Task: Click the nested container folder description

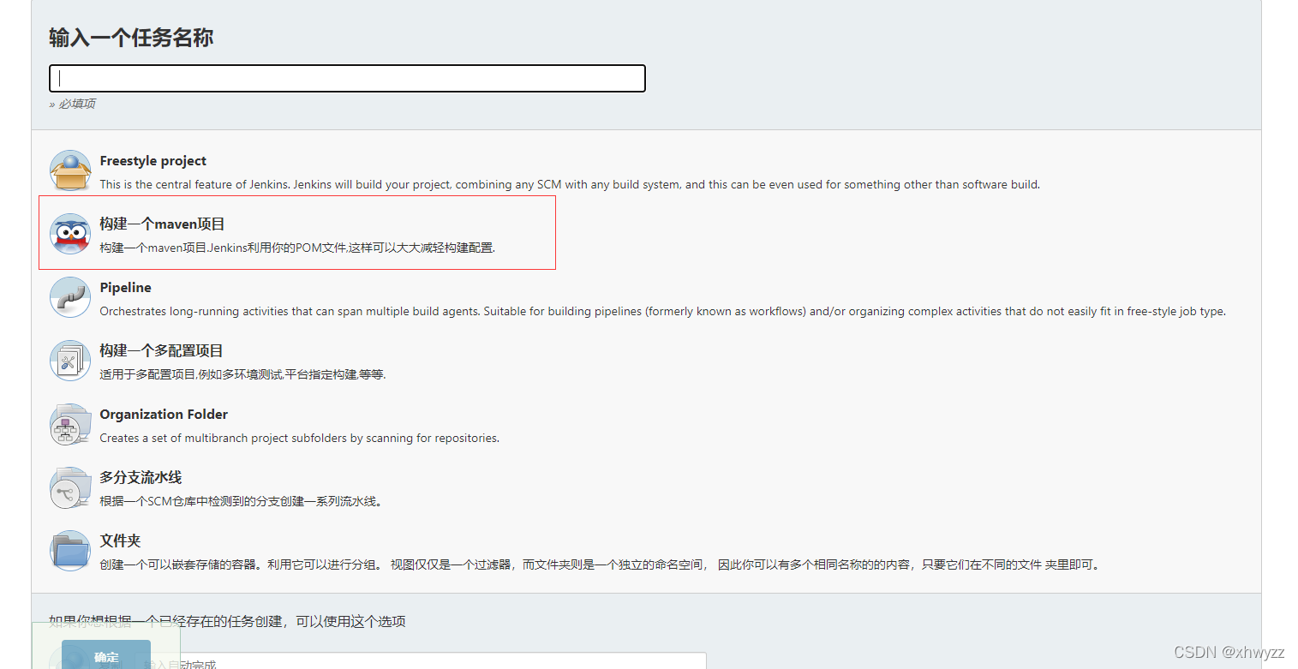Action: pos(599,564)
